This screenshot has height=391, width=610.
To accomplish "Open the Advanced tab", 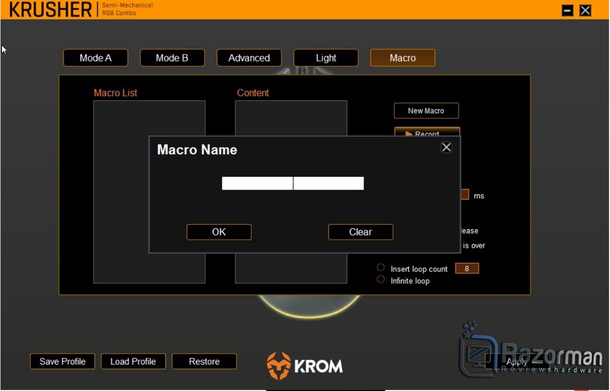I will click(x=249, y=58).
